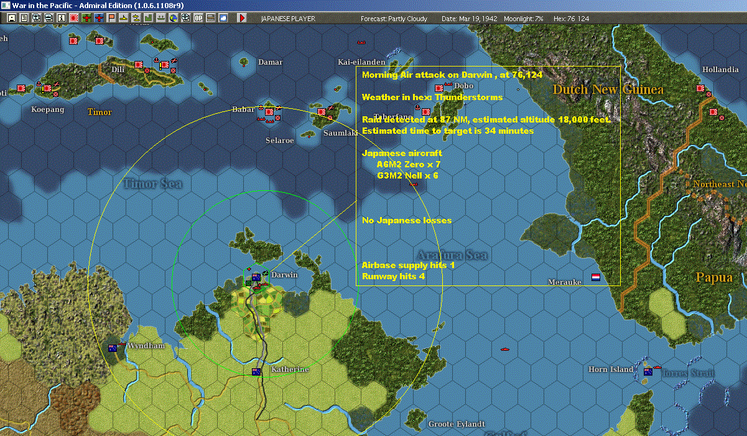
Task: Open the OP toolbar button
Action: (198, 18)
